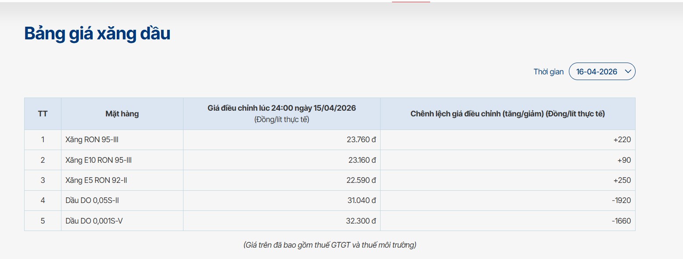Select the 'Dầu DO 0,05S-II' cell
Screen dimensions: 683x259
92,200
